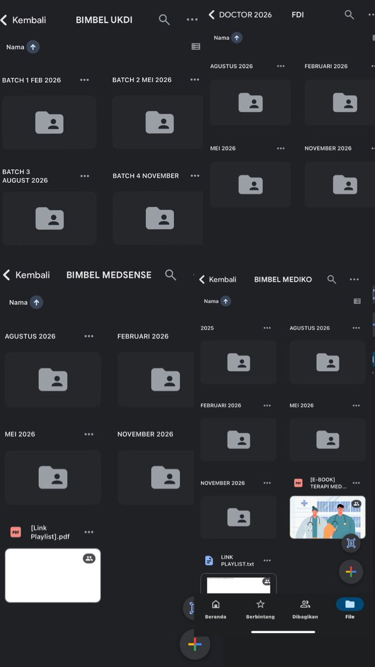The width and height of the screenshot is (375, 667).
Task: Open MEDSENSE FEBRUARI 2026 folder
Action: [x=156, y=379]
